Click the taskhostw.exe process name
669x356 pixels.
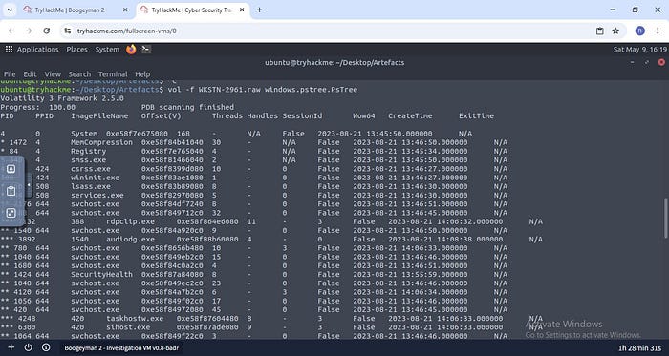[135, 319]
